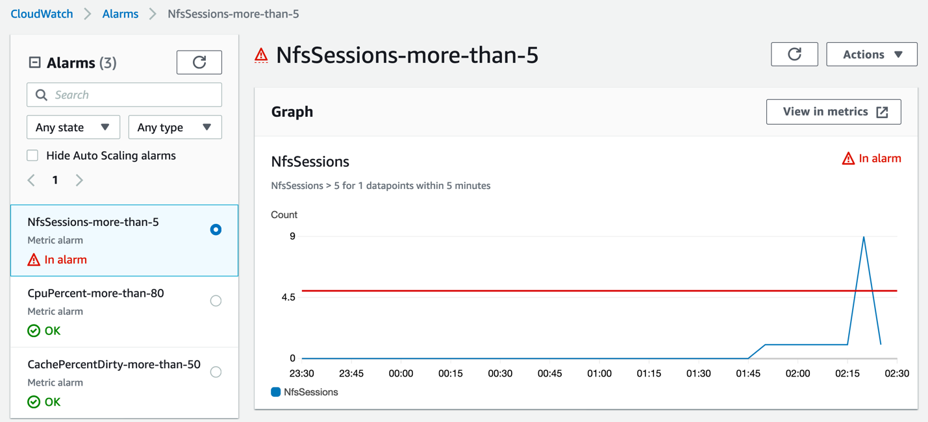The image size is (928, 422).
Task: Enable Hide Auto Scaling alarms checkbox
Action: click(32, 155)
